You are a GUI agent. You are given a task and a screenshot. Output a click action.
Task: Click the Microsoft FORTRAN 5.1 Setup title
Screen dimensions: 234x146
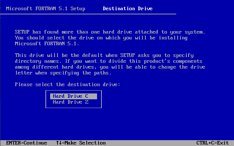point(45,8)
